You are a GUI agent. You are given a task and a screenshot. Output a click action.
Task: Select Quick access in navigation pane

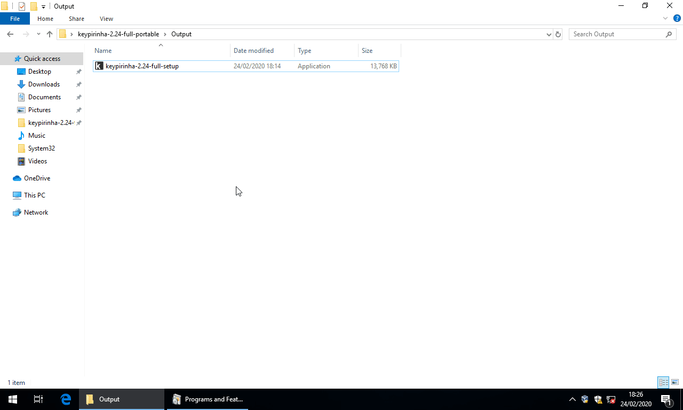point(42,59)
